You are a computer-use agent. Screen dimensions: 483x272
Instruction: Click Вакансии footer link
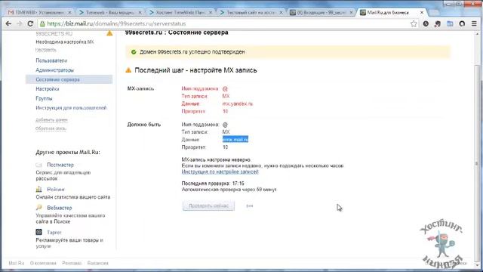[98, 263]
